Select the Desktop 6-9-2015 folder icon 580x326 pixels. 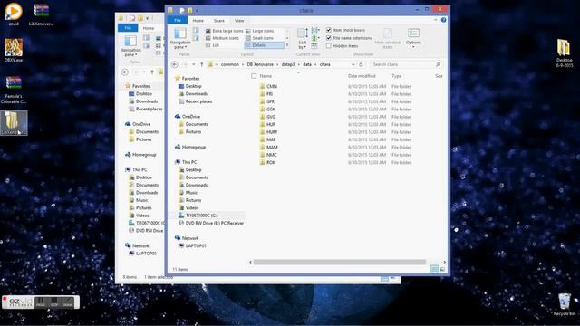pyautogui.click(x=564, y=53)
